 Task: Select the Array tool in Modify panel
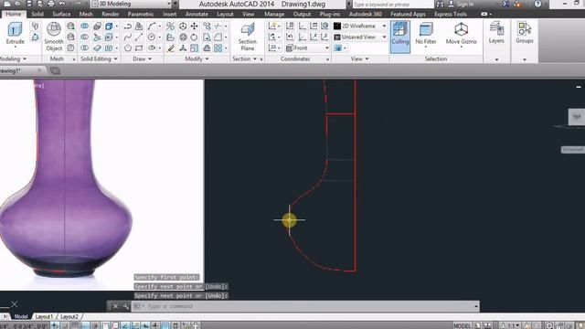[218, 48]
